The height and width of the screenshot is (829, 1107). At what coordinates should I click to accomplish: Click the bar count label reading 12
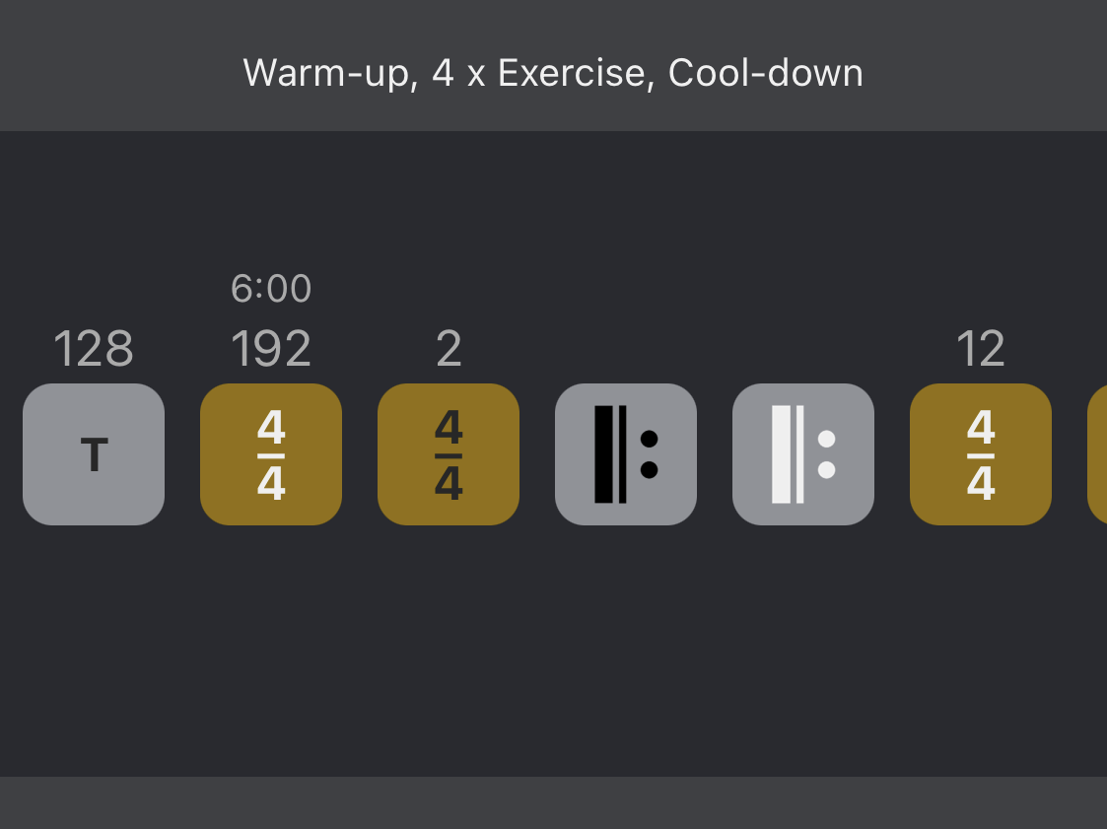981,350
